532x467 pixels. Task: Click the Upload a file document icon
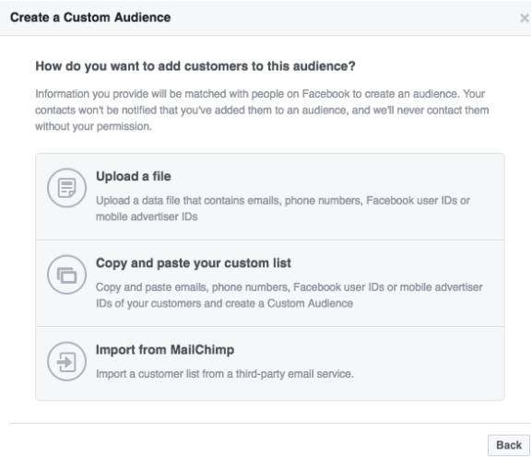click(66, 188)
